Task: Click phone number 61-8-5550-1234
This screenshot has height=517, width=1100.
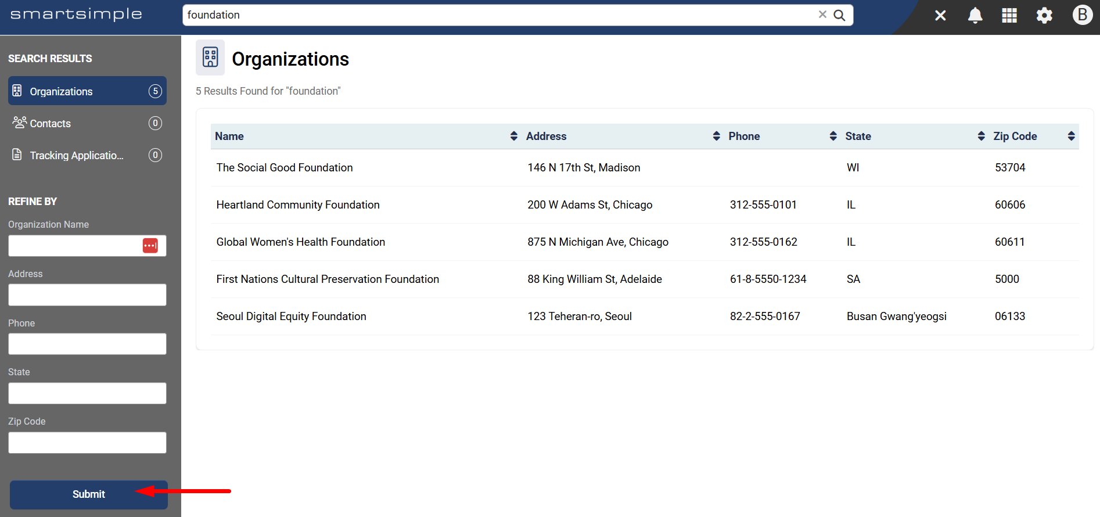Action: click(768, 279)
